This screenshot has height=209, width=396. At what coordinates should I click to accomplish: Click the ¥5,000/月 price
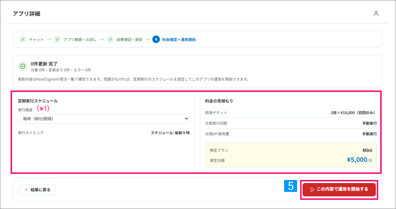360,160
